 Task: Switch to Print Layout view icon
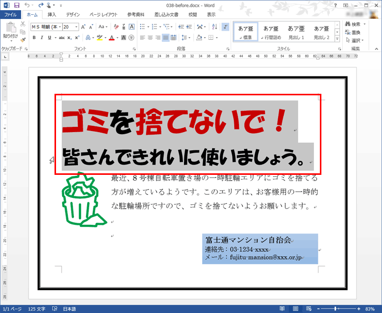click(295, 308)
